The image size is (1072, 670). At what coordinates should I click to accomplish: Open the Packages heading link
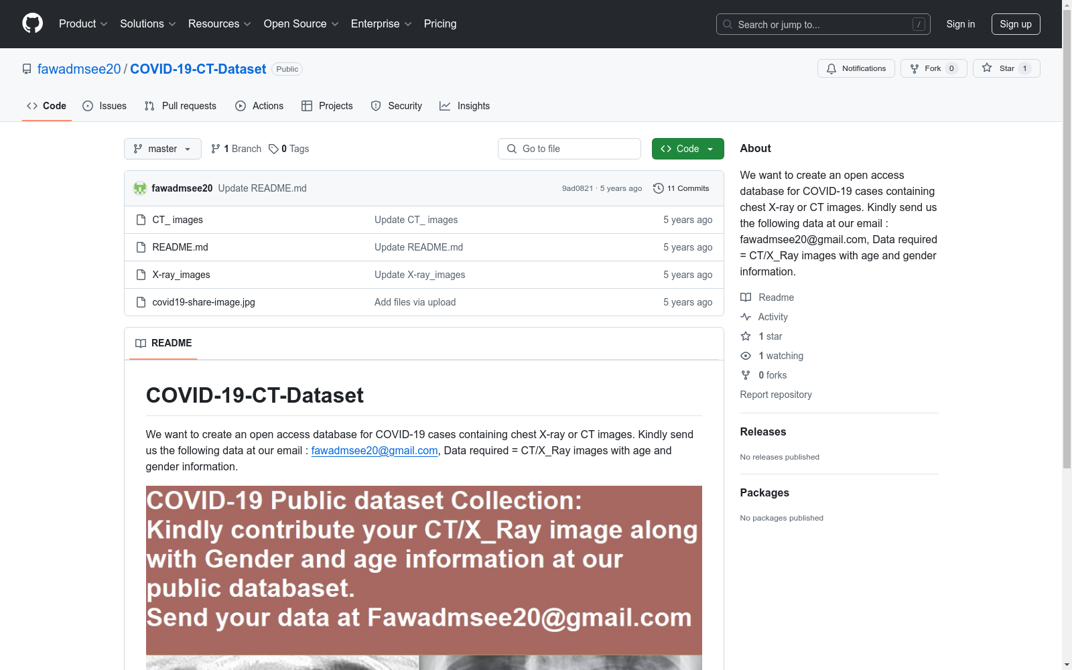pos(764,492)
